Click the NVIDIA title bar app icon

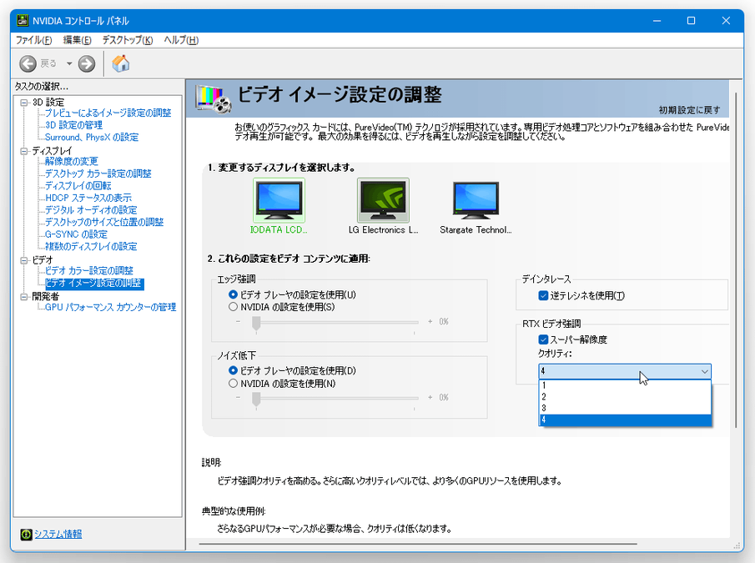23,21
